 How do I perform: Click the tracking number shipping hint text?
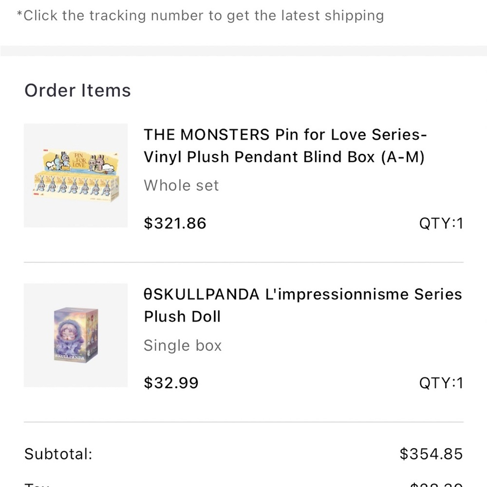pos(200,16)
